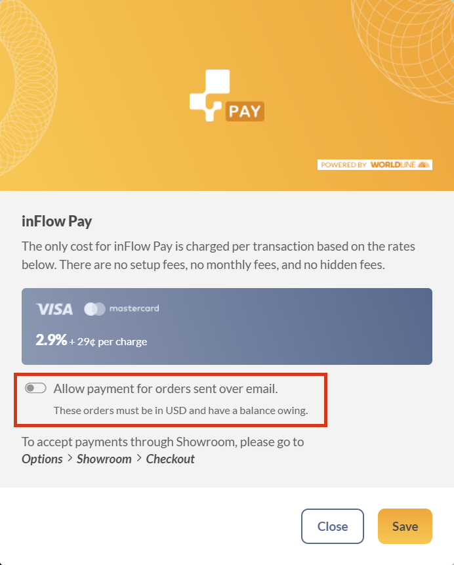The height and width of the screenshot is (565, 454).
Task: Click the 'inFlow Pay' heading
Action: point(56,222)
